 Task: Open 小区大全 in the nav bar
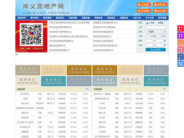pyautogui.click(x=137, y=18)
